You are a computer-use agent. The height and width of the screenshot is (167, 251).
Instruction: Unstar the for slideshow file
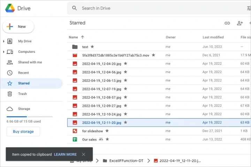tap(107, 131)
